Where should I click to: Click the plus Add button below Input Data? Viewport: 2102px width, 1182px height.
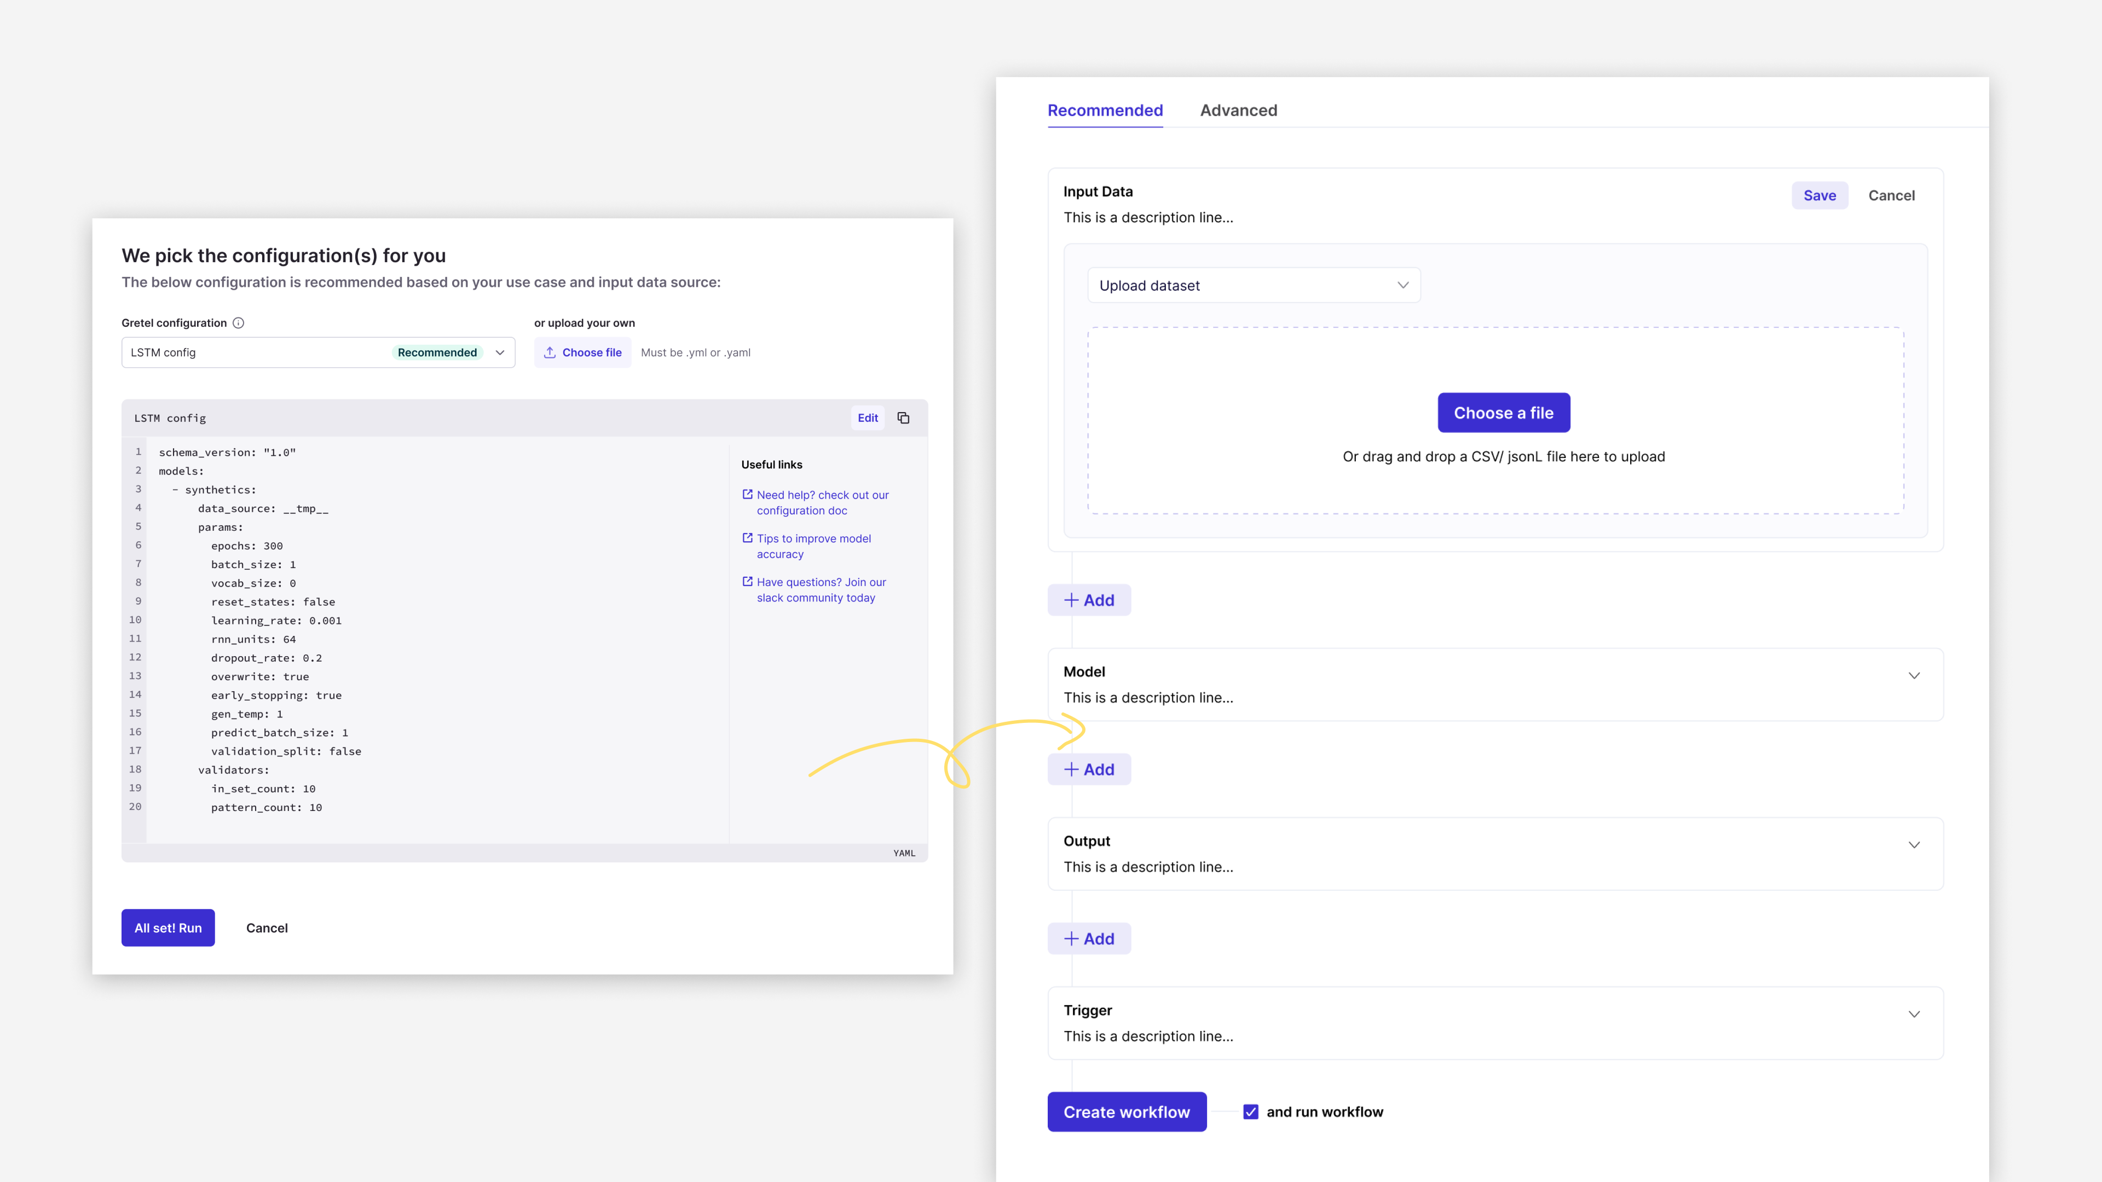tap(1089, 600)
